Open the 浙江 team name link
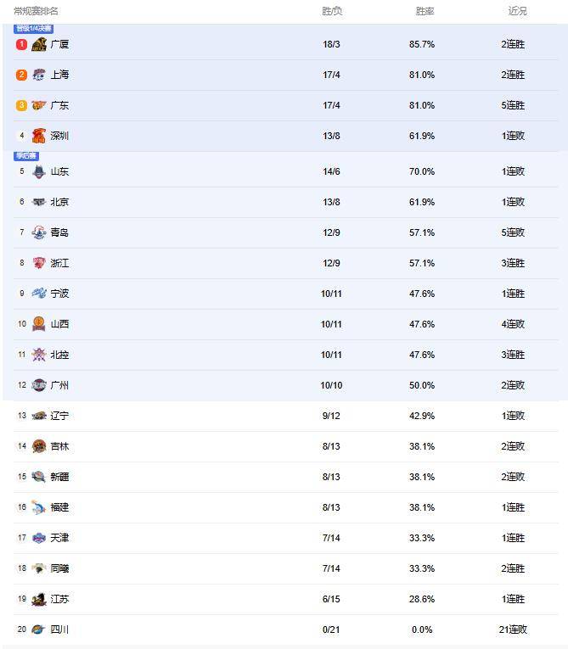568x649 pixels. (x=59, y=263)
